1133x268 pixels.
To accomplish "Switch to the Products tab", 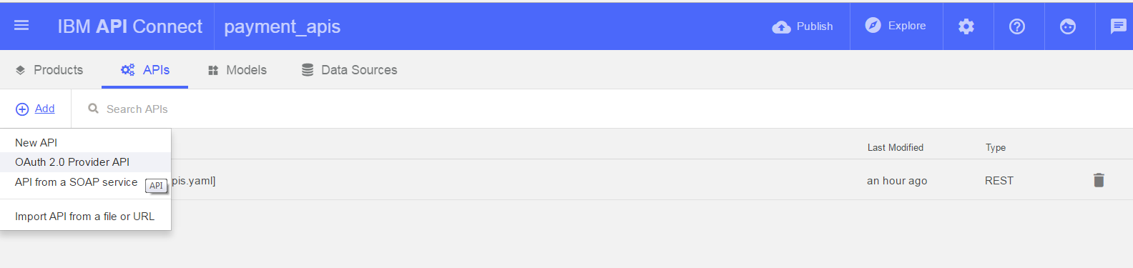I will tap(49, 70).
